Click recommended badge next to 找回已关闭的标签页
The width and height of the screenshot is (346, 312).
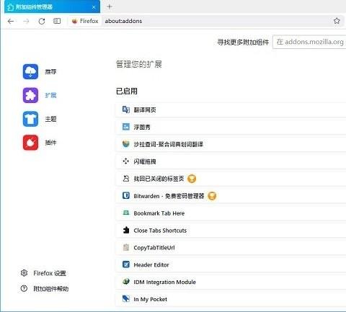pyautogui.click(x=192, y=179)
